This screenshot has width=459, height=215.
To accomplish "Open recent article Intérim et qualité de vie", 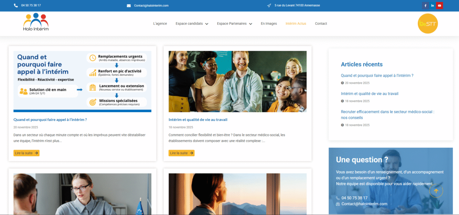I will coord(370,94).
